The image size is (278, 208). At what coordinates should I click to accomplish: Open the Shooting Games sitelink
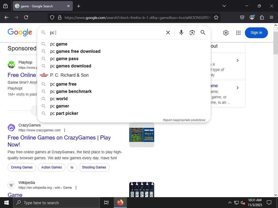click(94, 167)
